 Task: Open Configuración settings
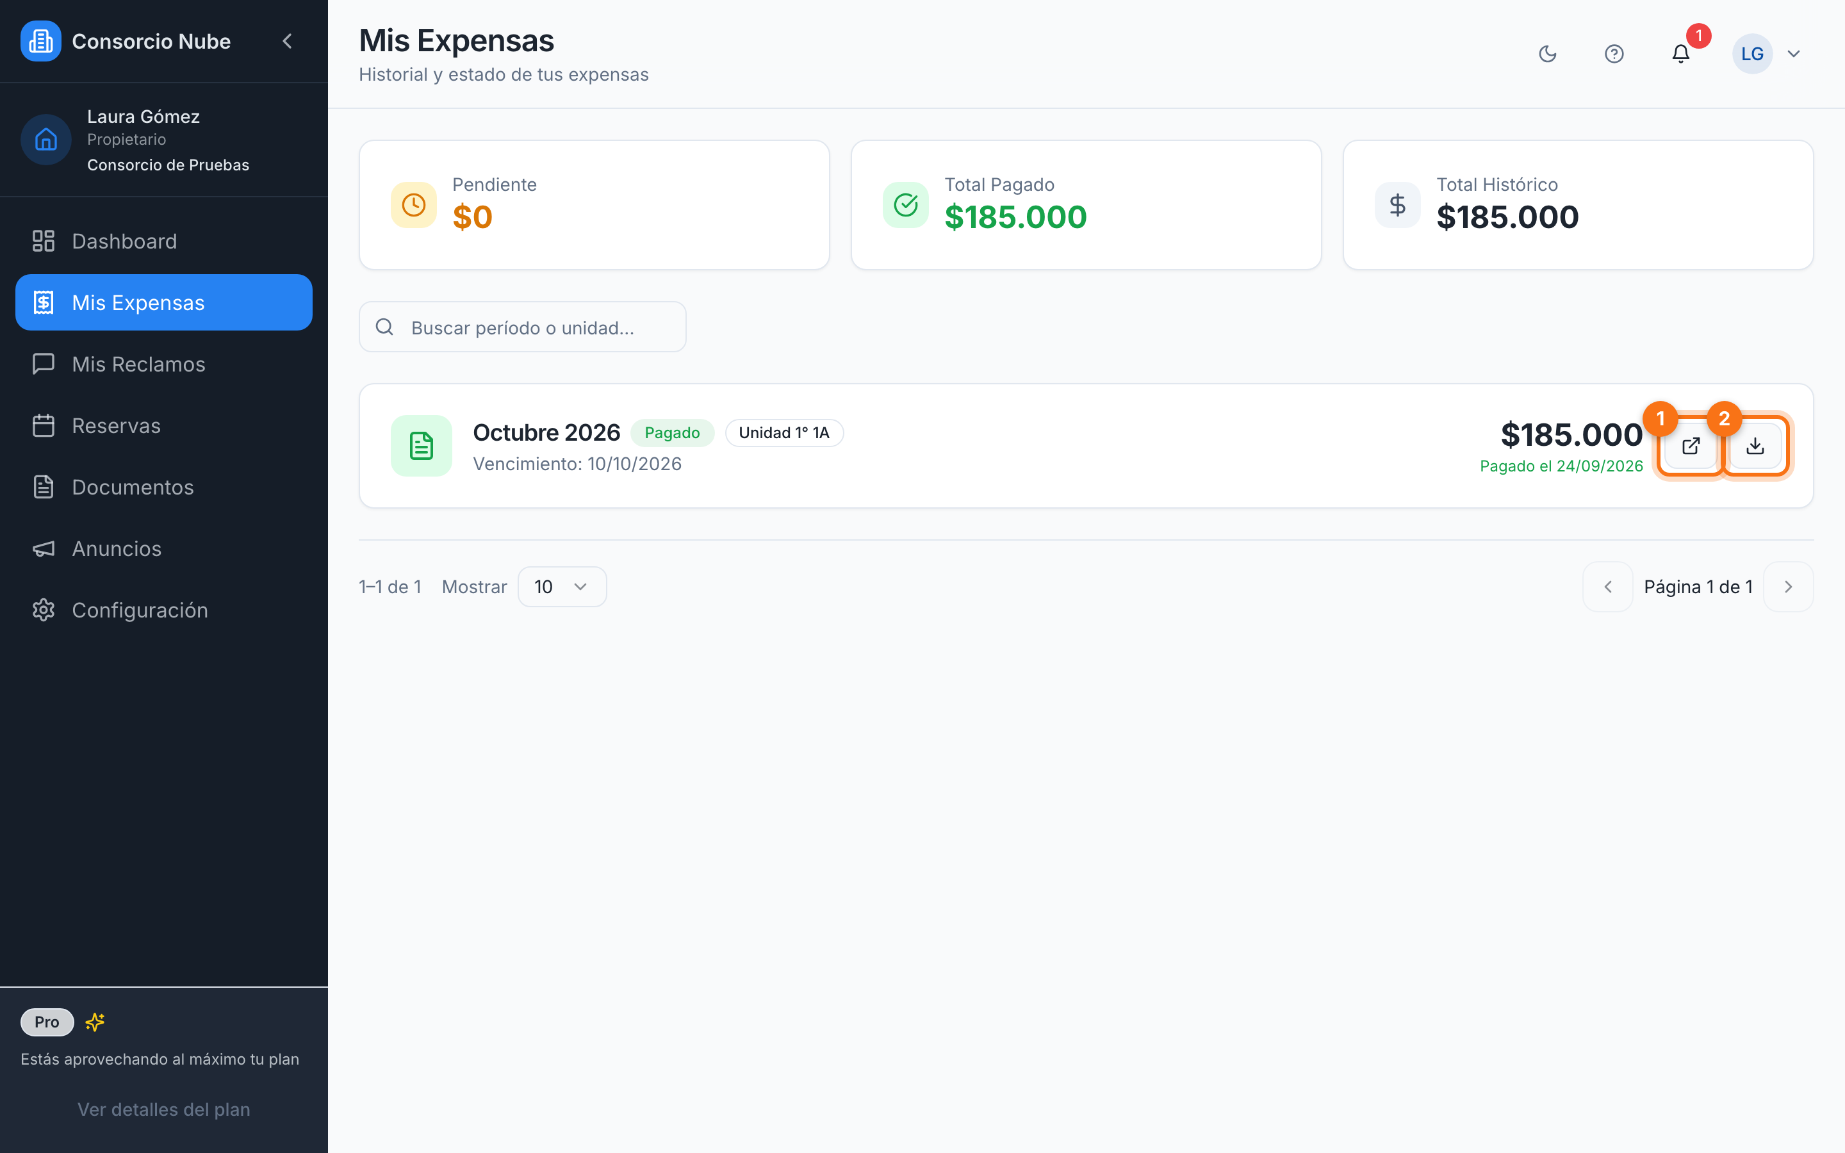pyautogui.click(x=164, y=610)
